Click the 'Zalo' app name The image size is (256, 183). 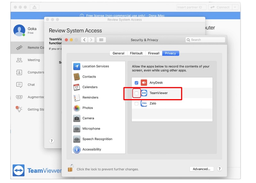coord(153,103)
